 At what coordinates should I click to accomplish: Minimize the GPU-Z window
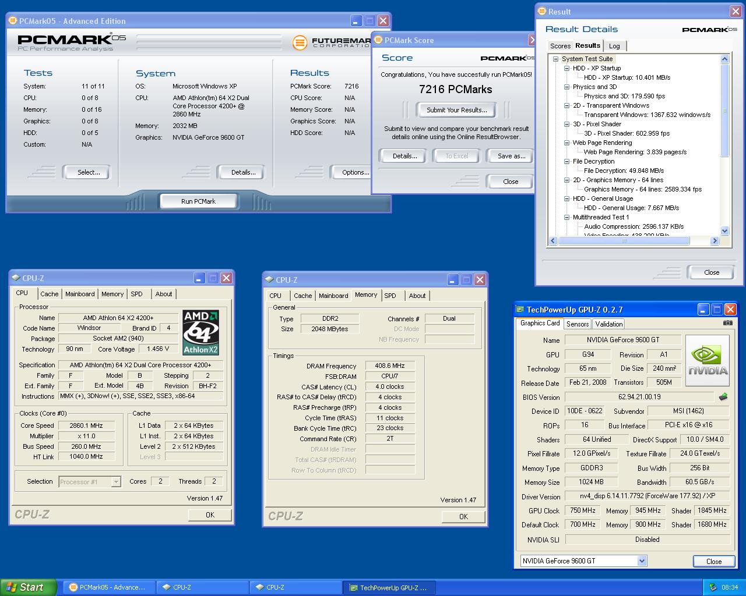pyautogui.click(x=703, y=310)
